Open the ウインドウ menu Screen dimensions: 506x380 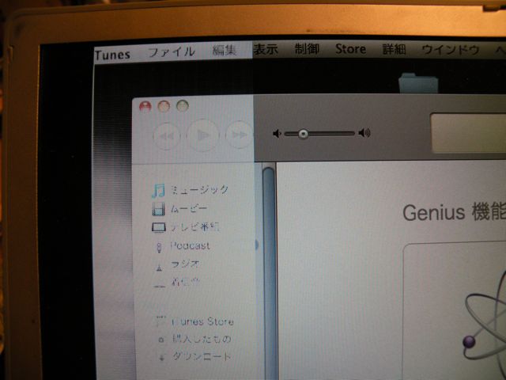tap(451, 50)
